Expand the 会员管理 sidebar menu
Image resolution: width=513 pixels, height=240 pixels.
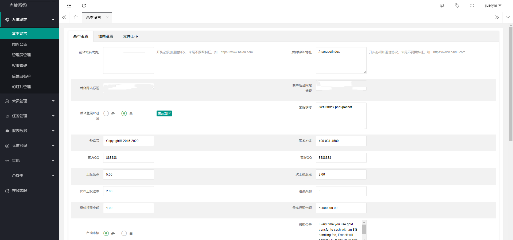coord(29,101)
